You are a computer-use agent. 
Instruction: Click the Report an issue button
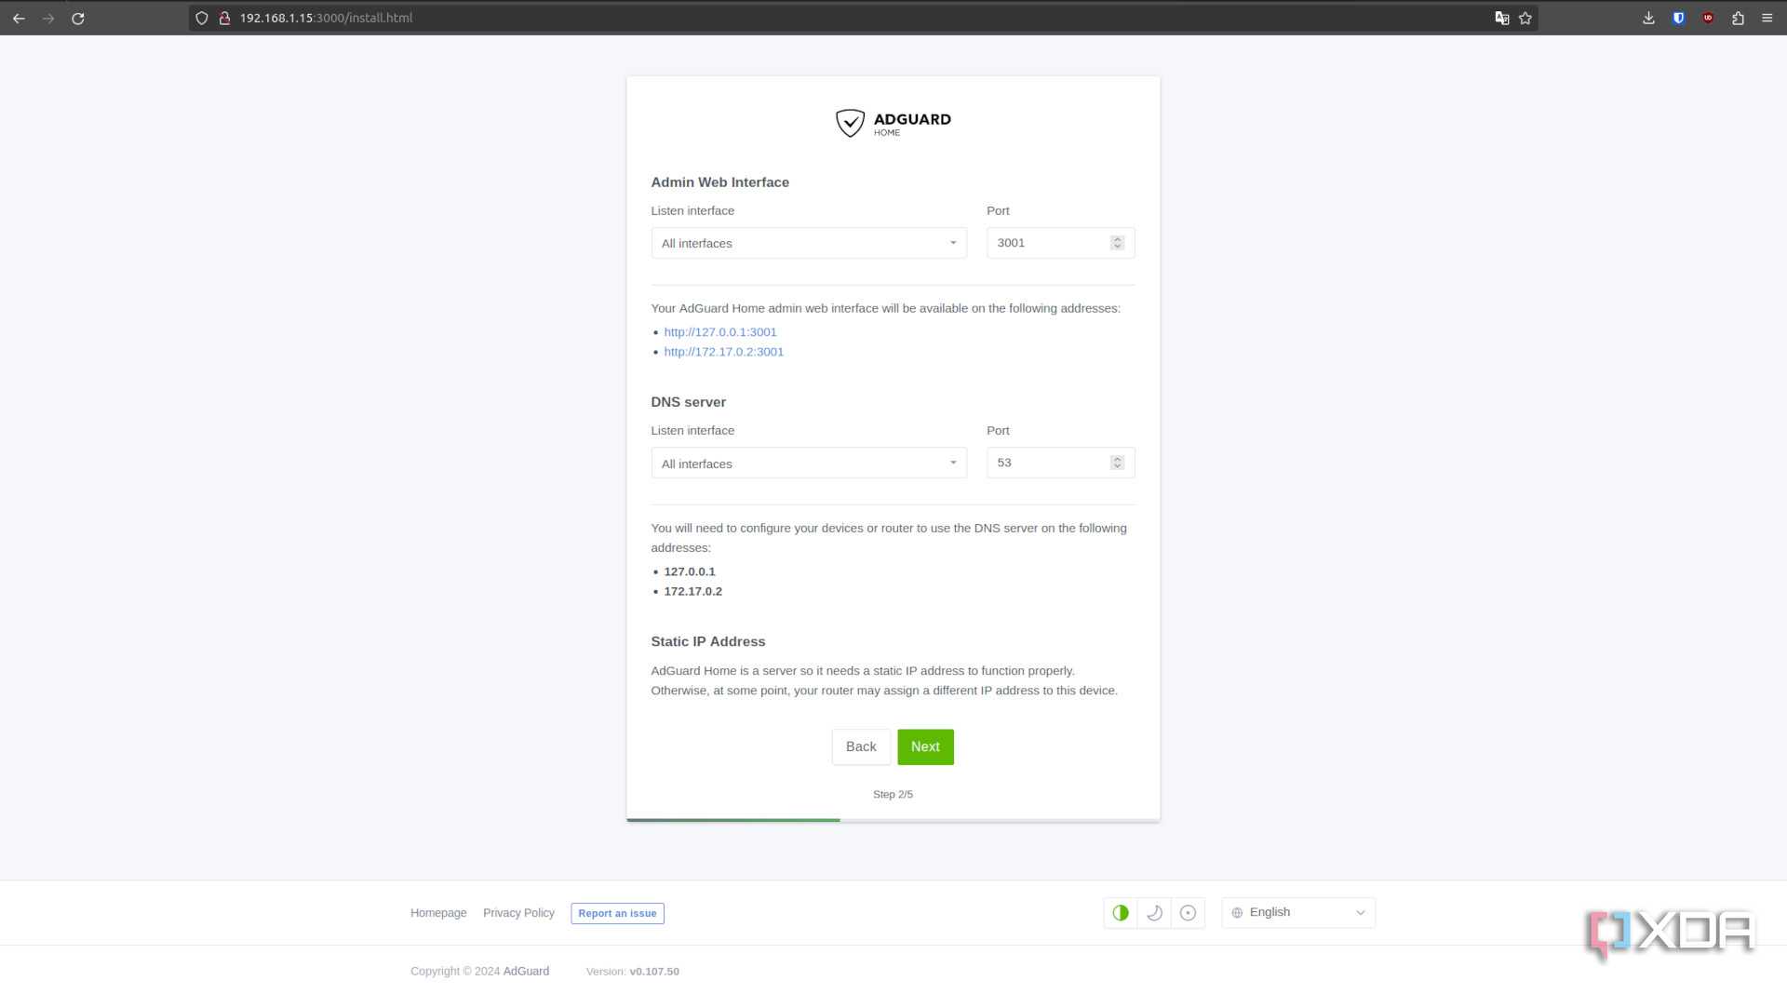(x=617, y=914)
